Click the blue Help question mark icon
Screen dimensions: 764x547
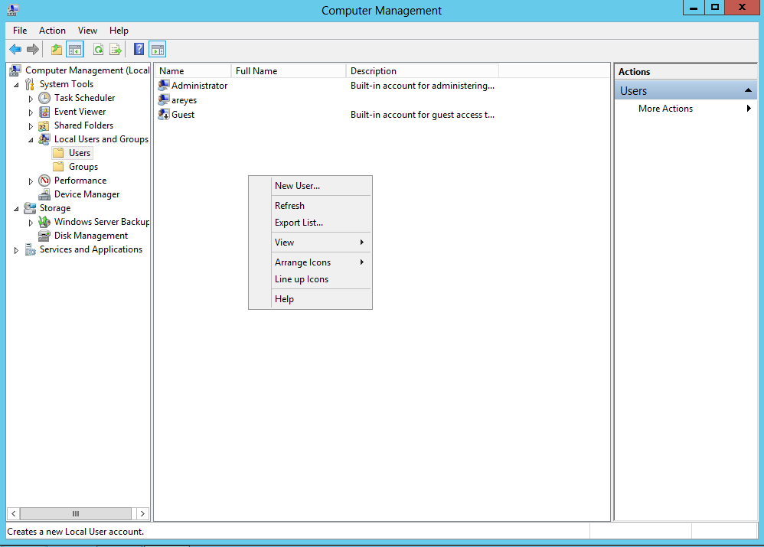point(139,50)
